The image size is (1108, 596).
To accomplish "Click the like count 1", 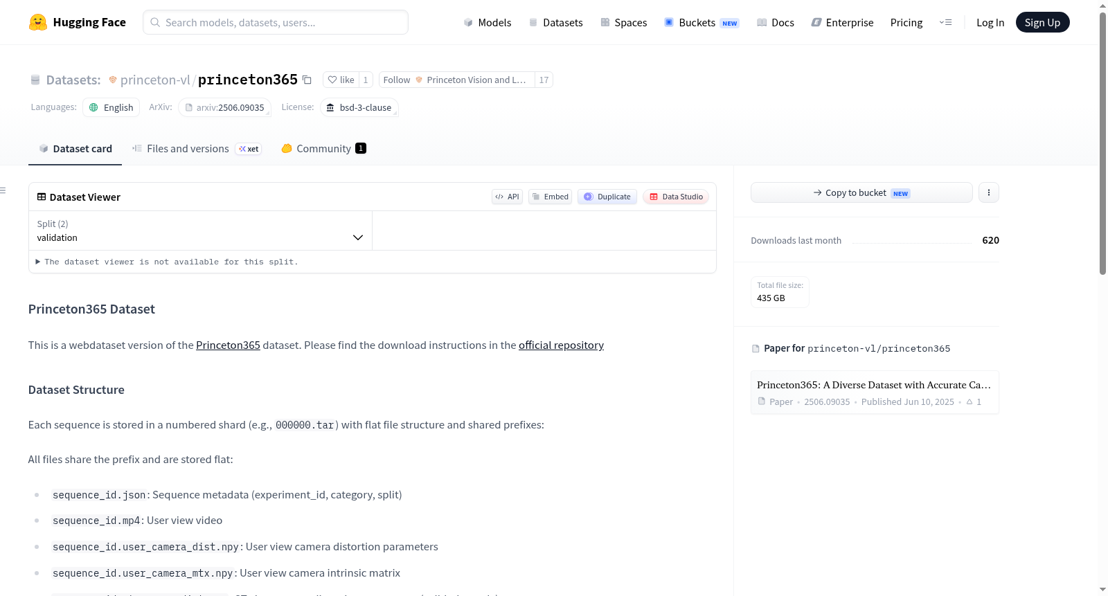I will coord(366,80).
